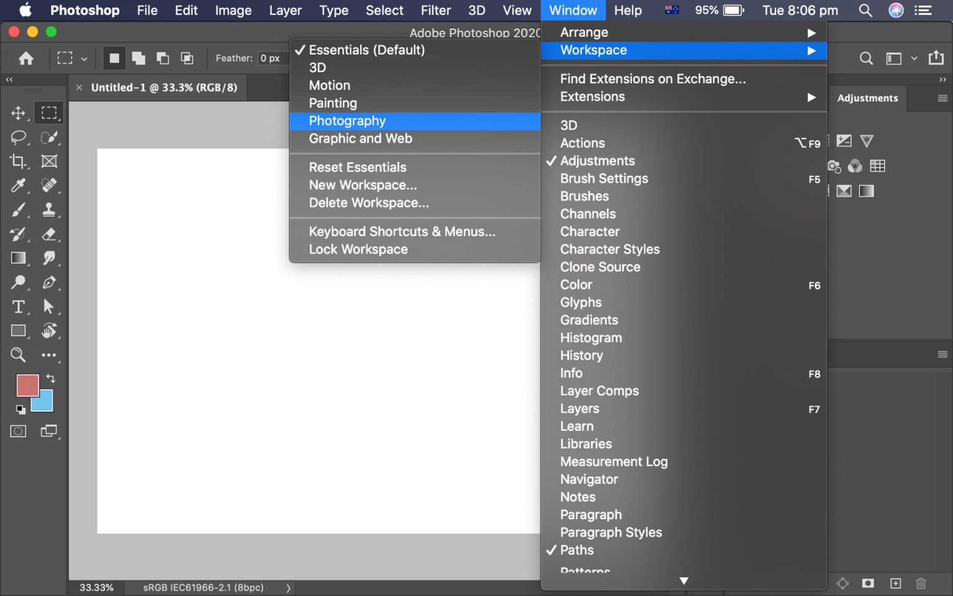Choose the Photography workspace
The image size is (953, 596).
point(347,121)
